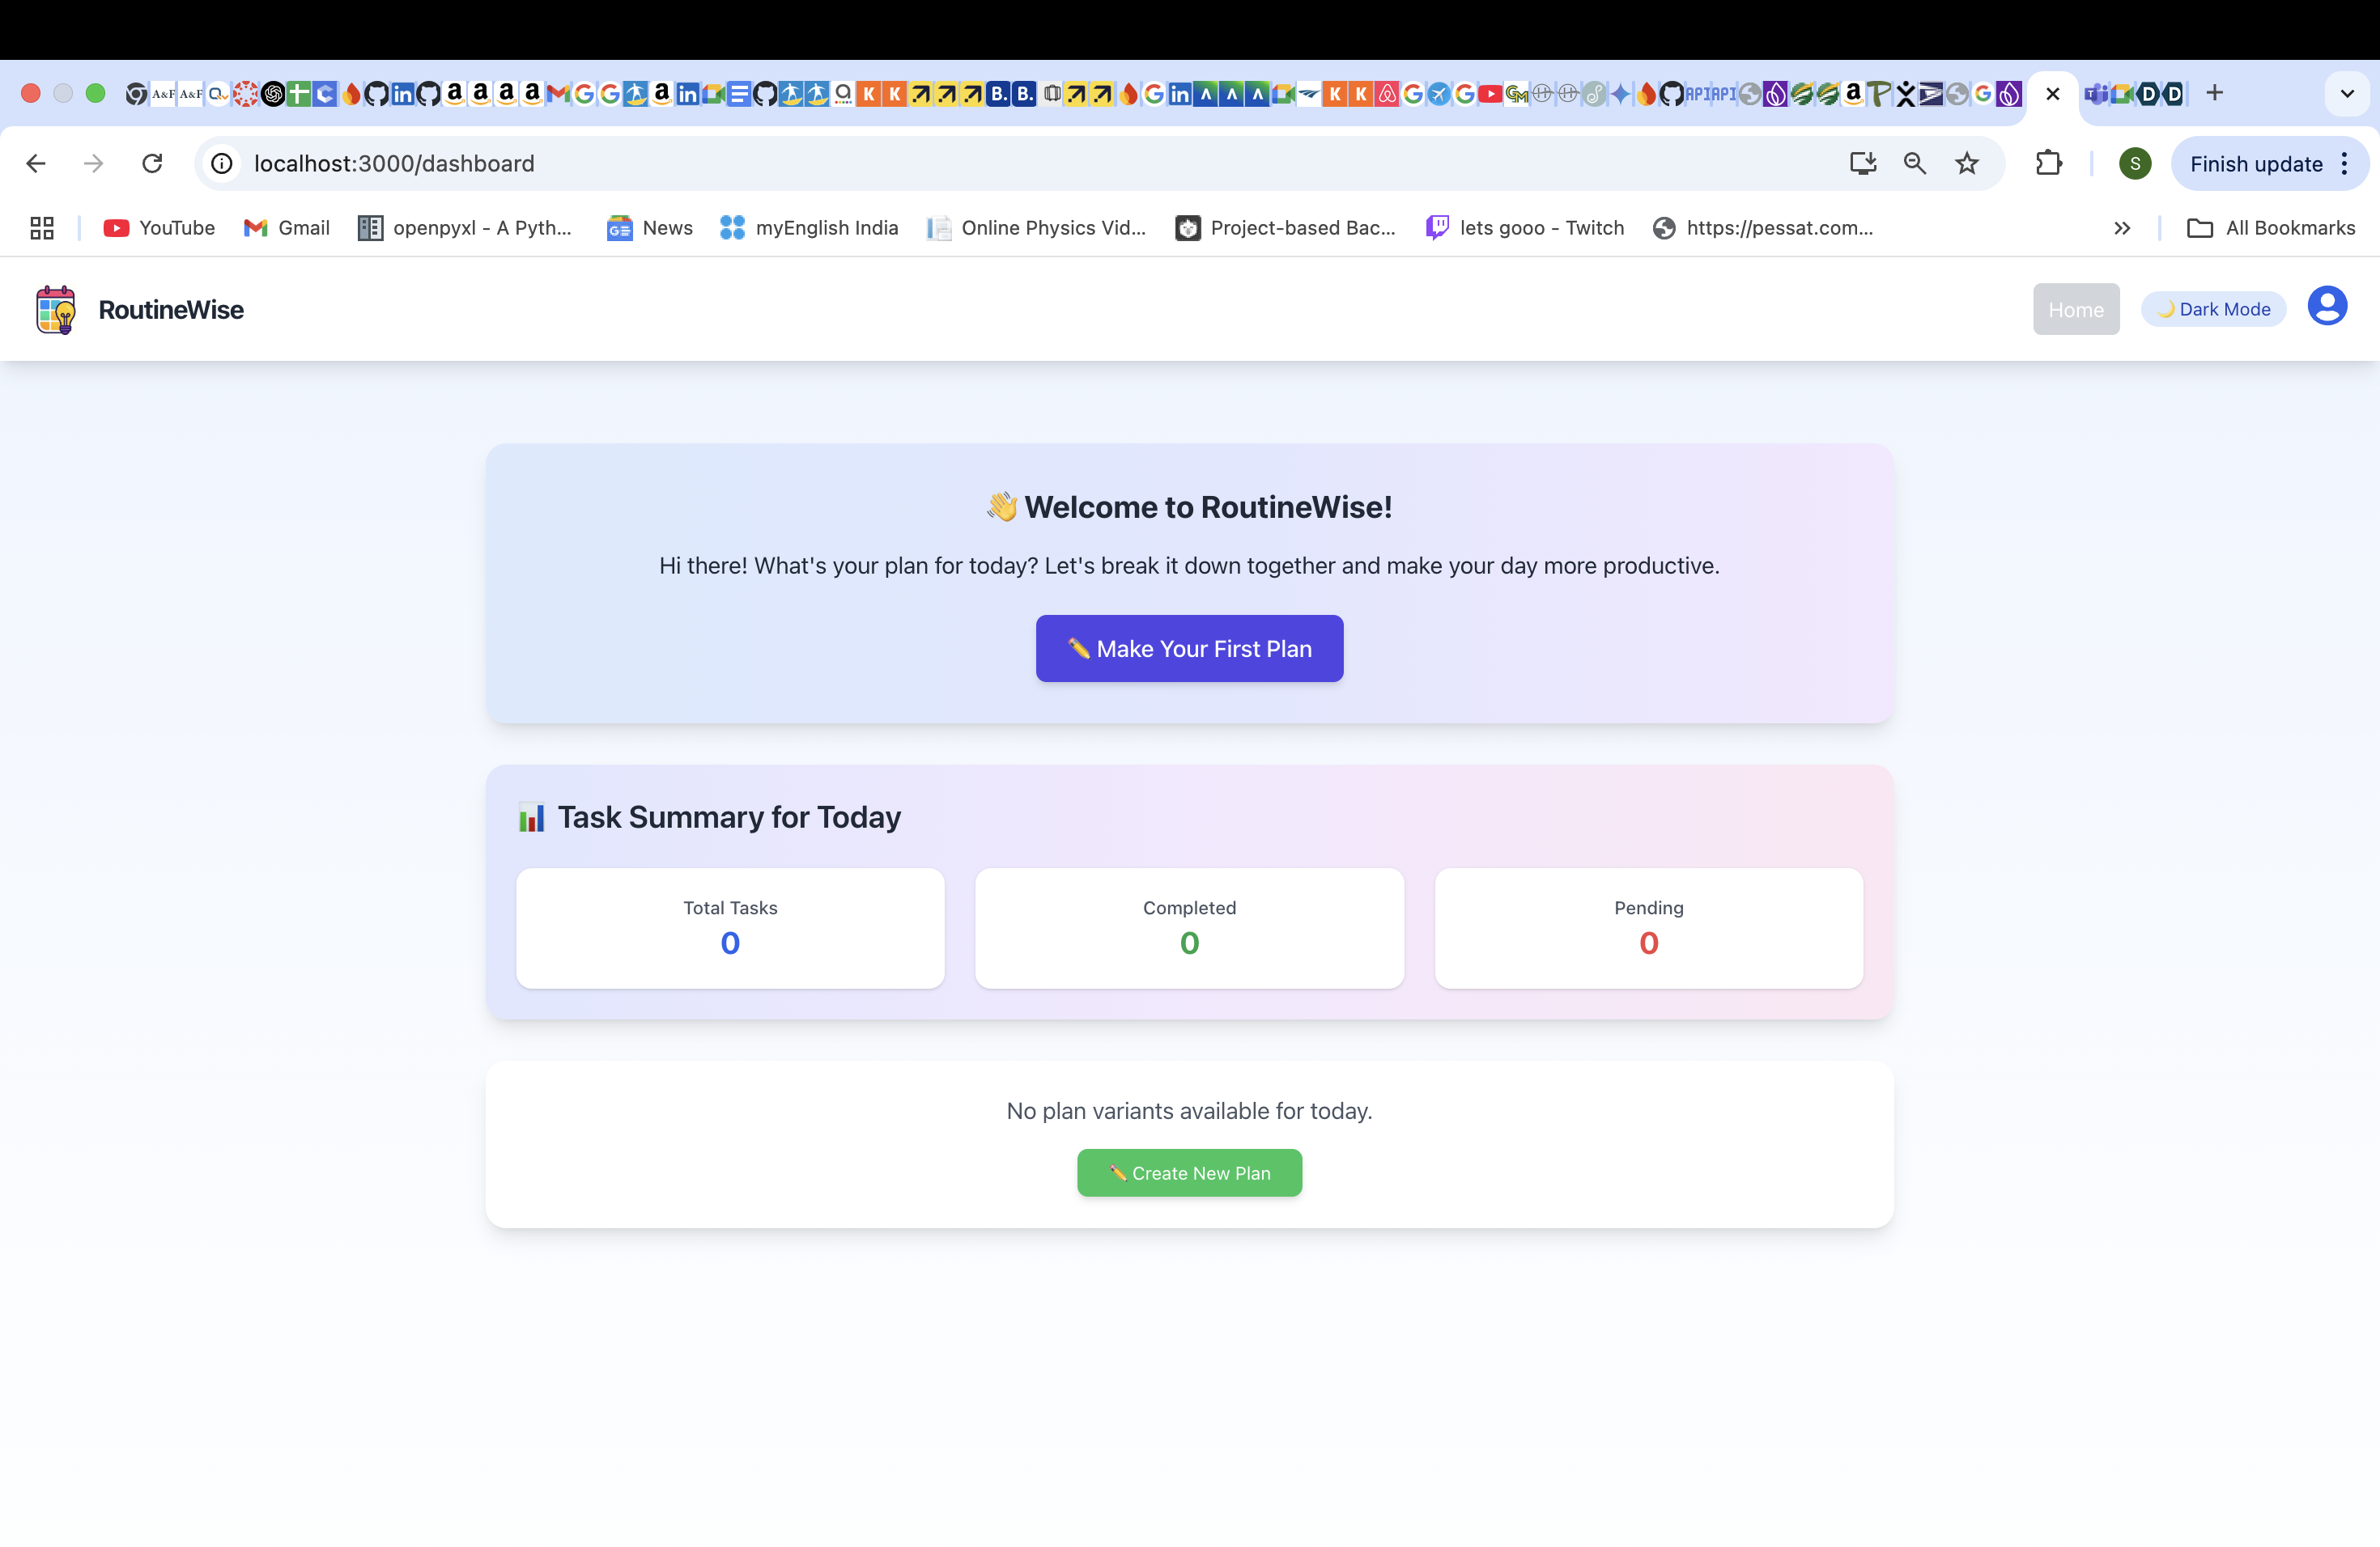Click the Finish update button

[x=2255, y=164]
